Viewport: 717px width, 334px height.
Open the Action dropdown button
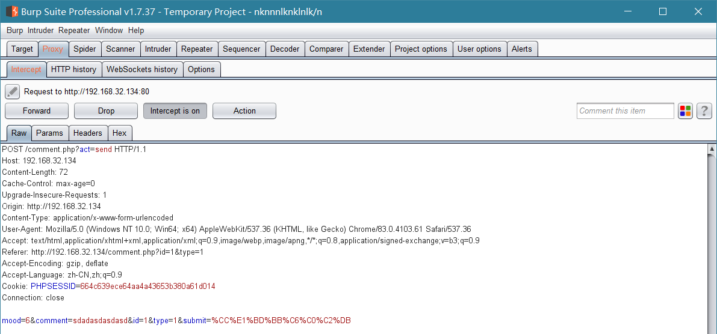[x=244, y=111]
